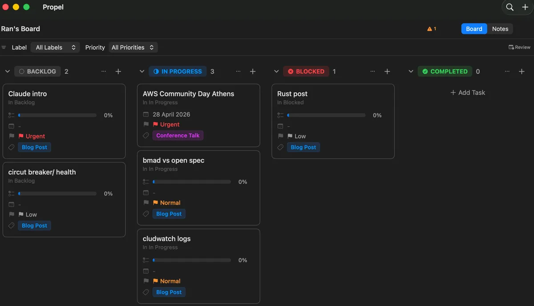
Task: Click the BLOCKED status badge in column header
Action: tap(306, 71)
